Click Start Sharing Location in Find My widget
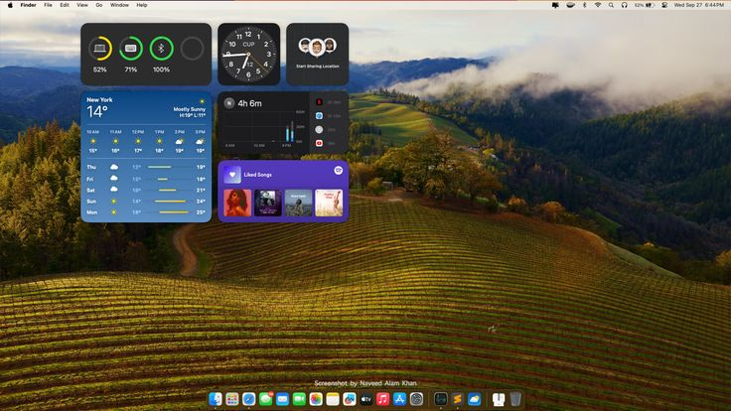Image resolution: width=731 pixels, height=411 pixels. tap(318, 67)
